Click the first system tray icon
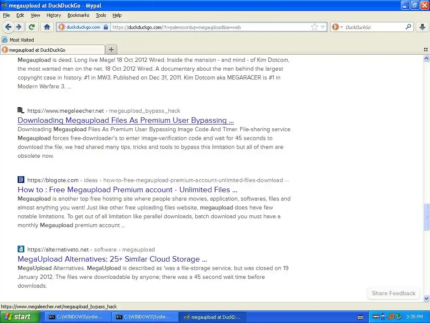The width and height of the screenshot is (430, 323). click(376, 317)
